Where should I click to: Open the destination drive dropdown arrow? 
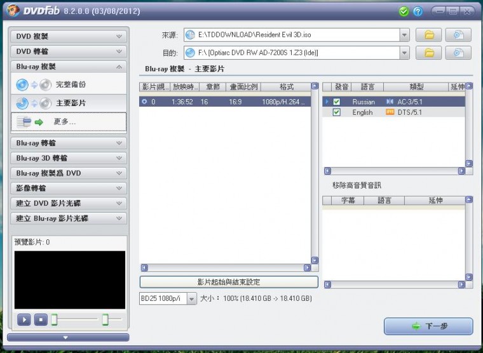click(404, 53)
